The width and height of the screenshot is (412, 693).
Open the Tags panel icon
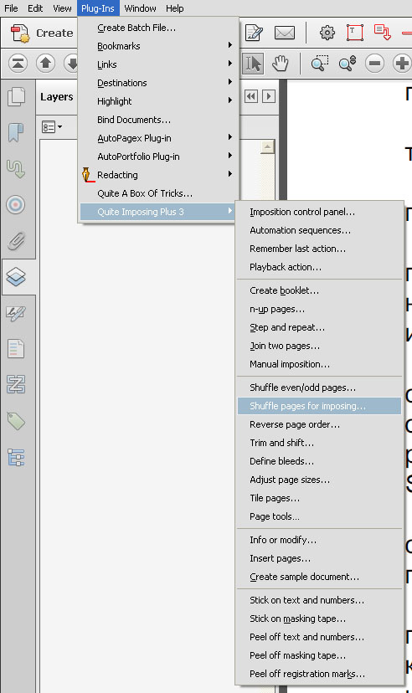[16, 421]
